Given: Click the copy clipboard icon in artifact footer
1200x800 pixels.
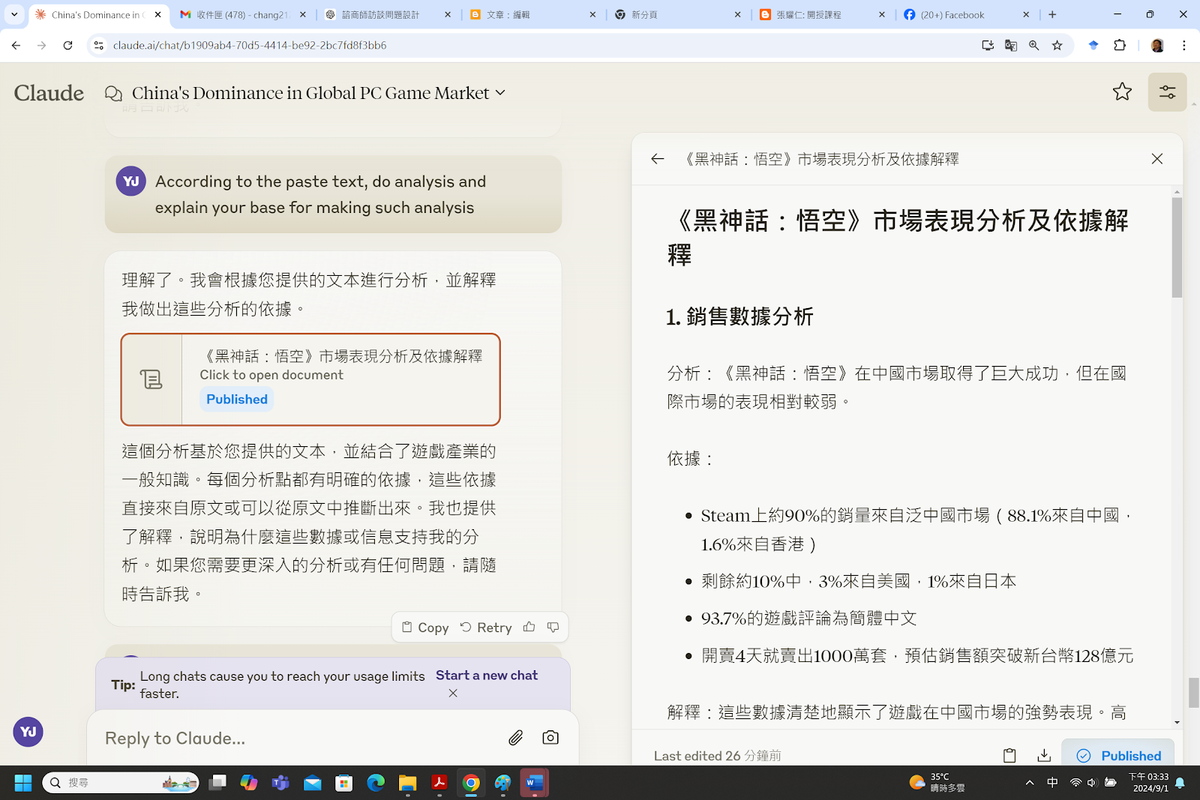Looking at the screenshot, I should coord(1009,756).
